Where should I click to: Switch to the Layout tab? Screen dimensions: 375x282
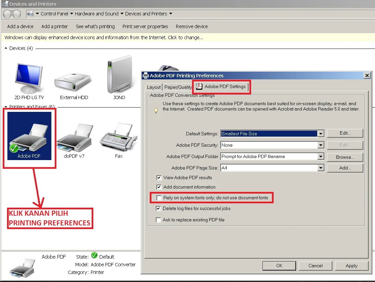click(x=154, y=87)
